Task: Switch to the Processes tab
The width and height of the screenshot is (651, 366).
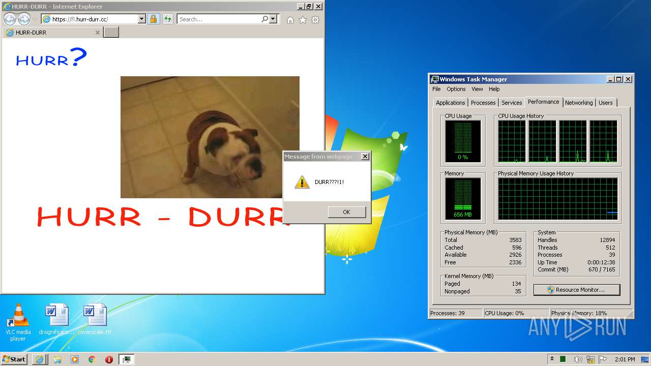Action: [483, 103]
